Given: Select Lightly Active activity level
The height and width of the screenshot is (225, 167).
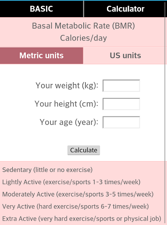Looking at the screenshot, I should pyautogui.click(x=71, y=182).
